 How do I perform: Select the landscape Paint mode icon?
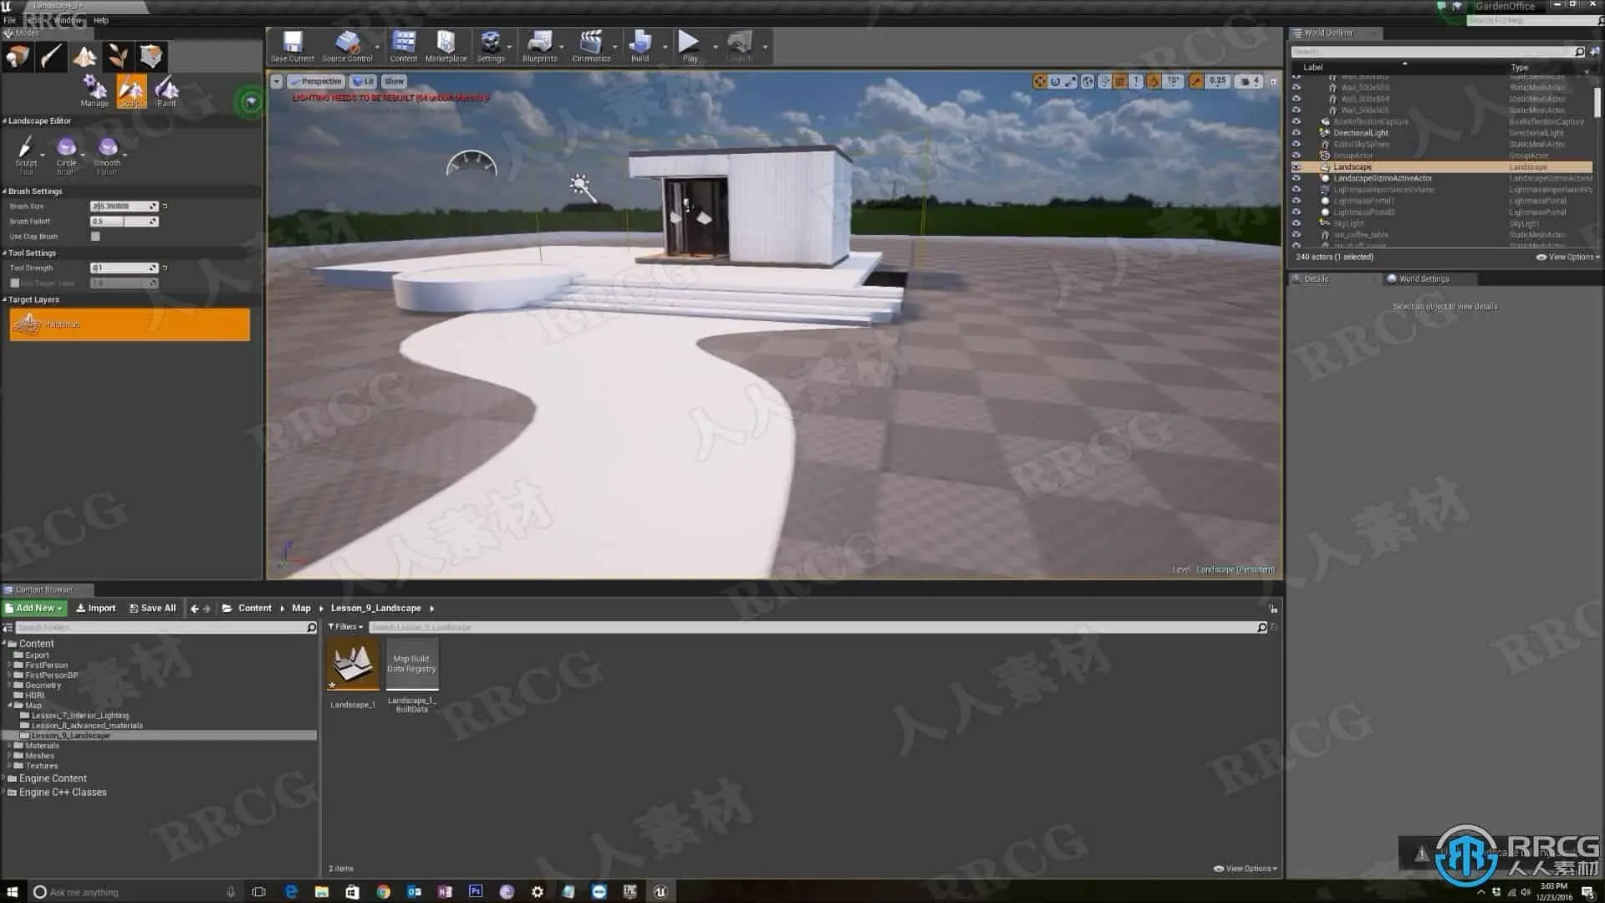166,90
